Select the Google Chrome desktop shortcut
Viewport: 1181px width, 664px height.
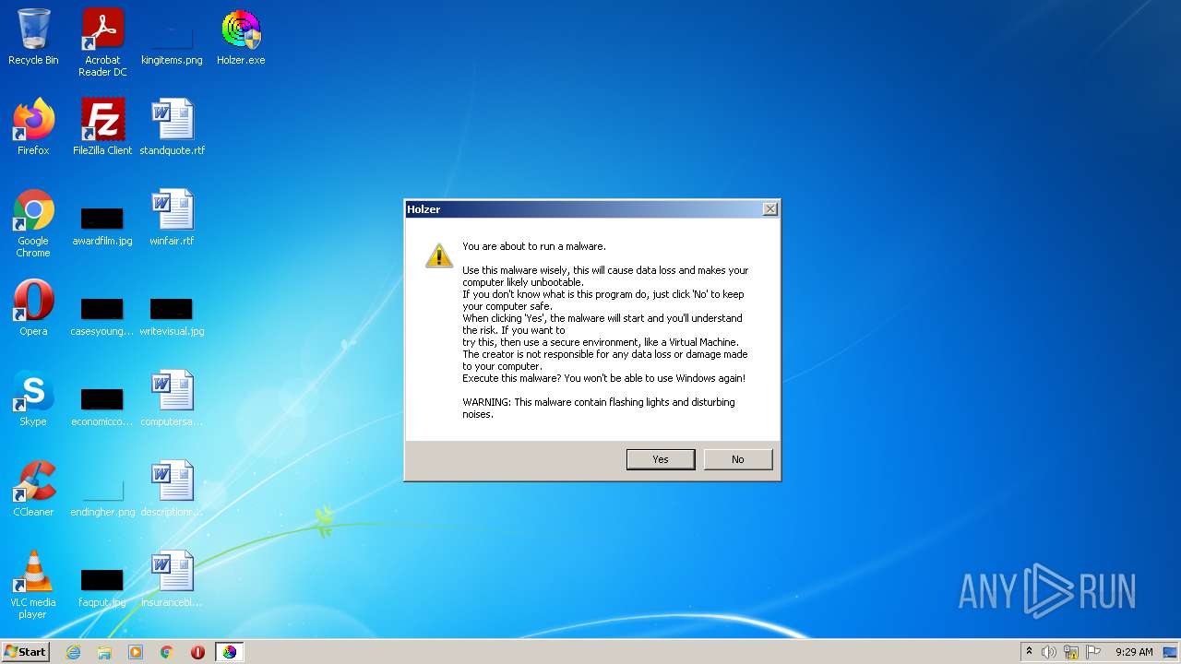(33, 224)
